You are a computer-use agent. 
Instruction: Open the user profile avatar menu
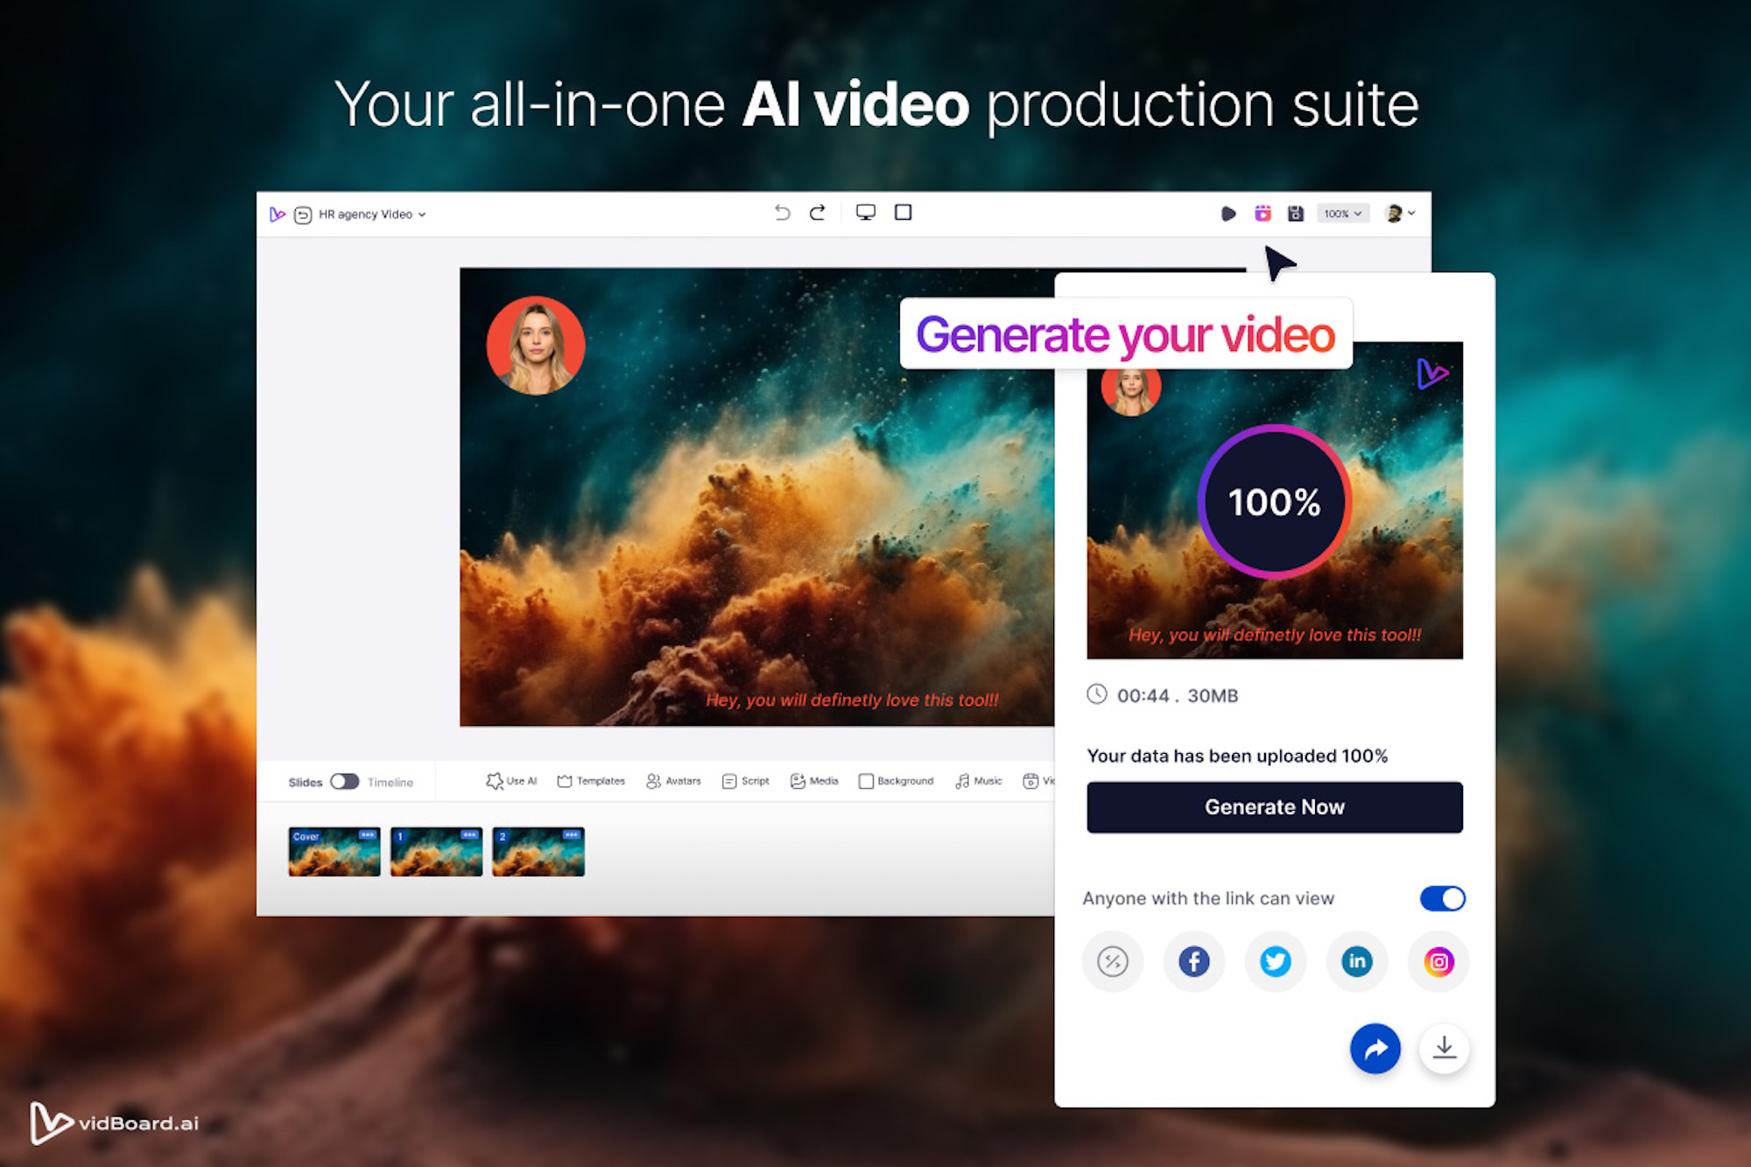(x=1400, y=214)
